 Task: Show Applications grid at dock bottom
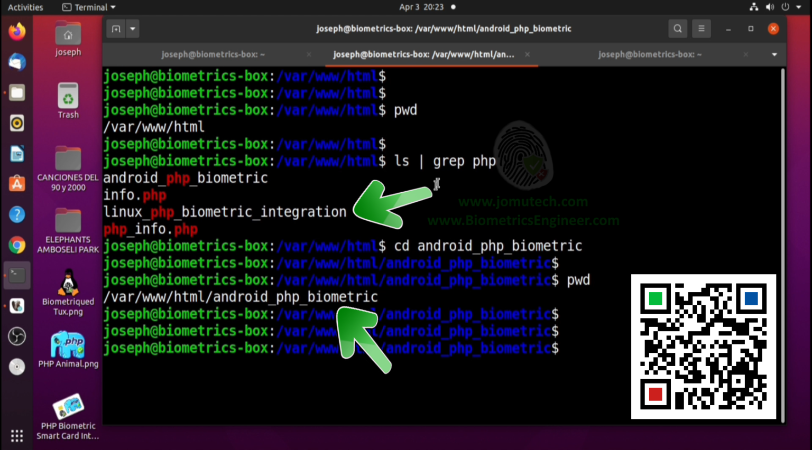coord(16,435)
